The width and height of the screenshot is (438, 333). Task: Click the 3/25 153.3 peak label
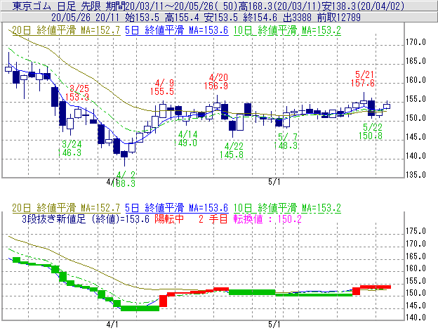77,93
